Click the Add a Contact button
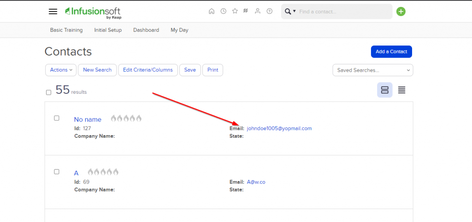 tap(391, 51)
